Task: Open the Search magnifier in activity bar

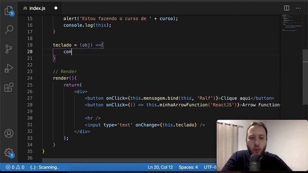Action: tap(9, 30)
